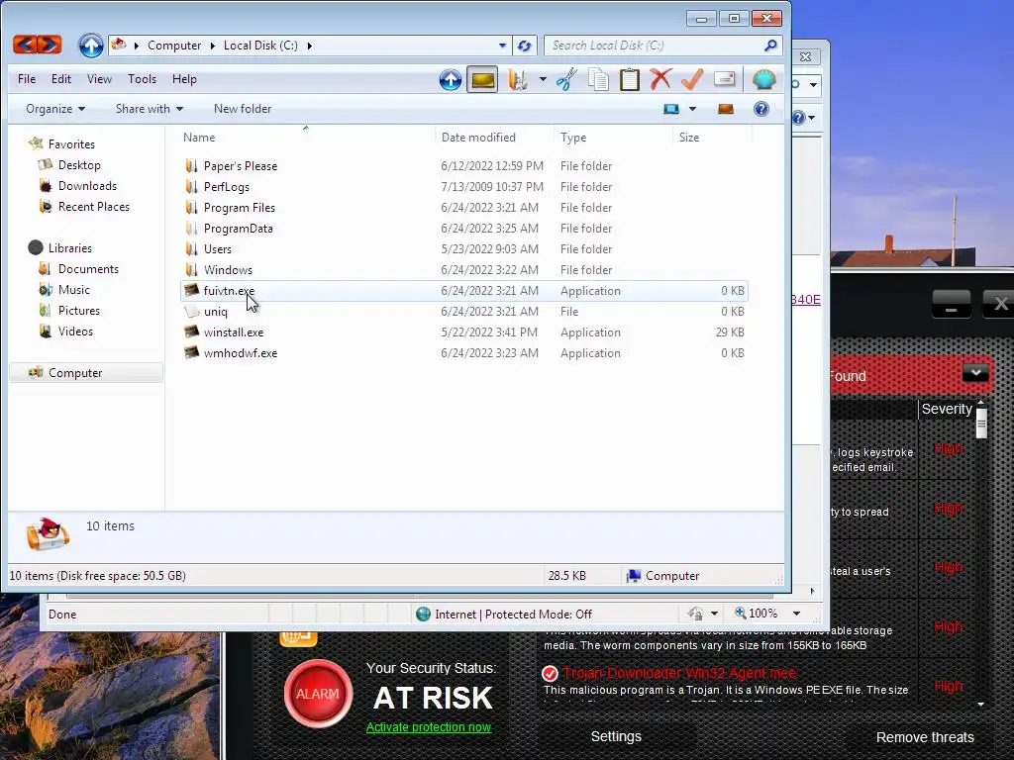1014x760 pixels.
Task: Open the address bar history dropdown
Action: [x=502, y=46]
